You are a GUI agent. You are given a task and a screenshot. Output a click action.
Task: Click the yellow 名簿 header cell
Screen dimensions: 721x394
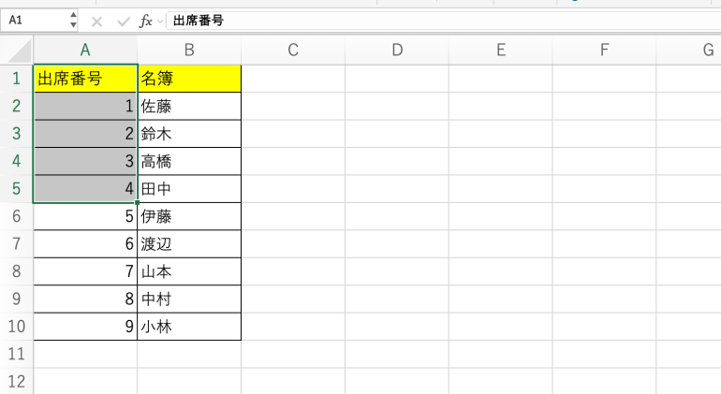[189, 79]
